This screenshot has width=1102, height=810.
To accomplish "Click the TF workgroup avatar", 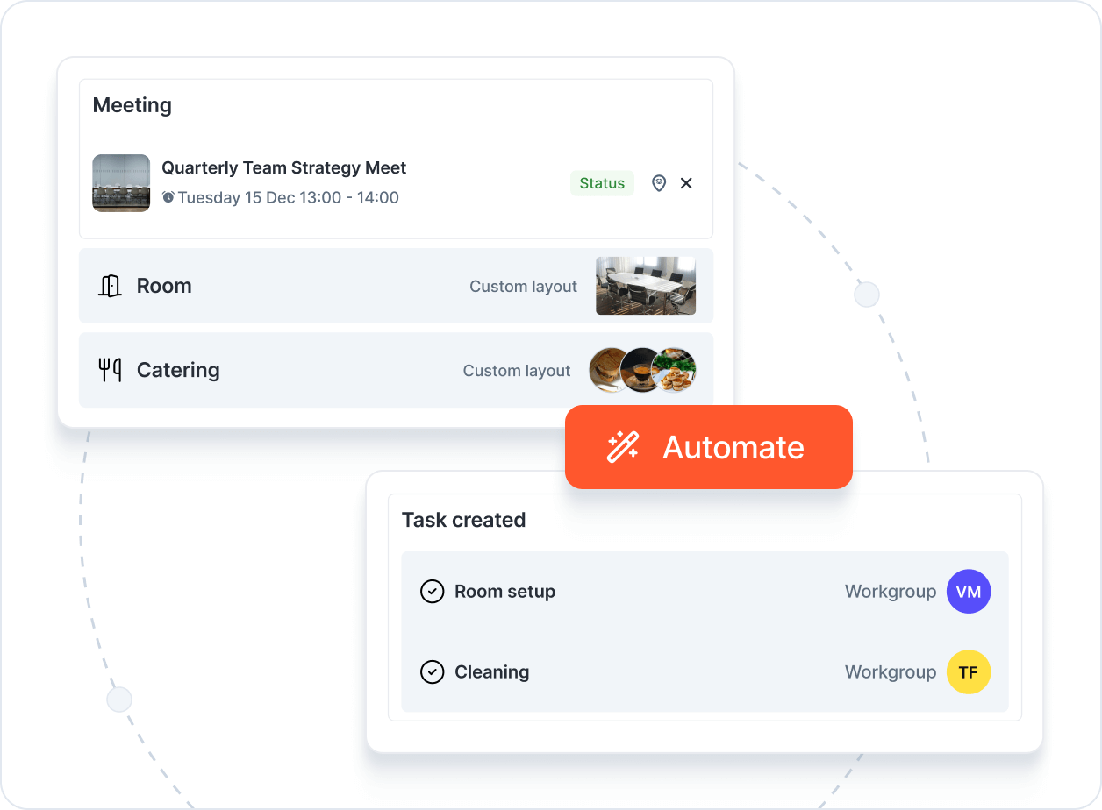I will [x=968, y=672].
